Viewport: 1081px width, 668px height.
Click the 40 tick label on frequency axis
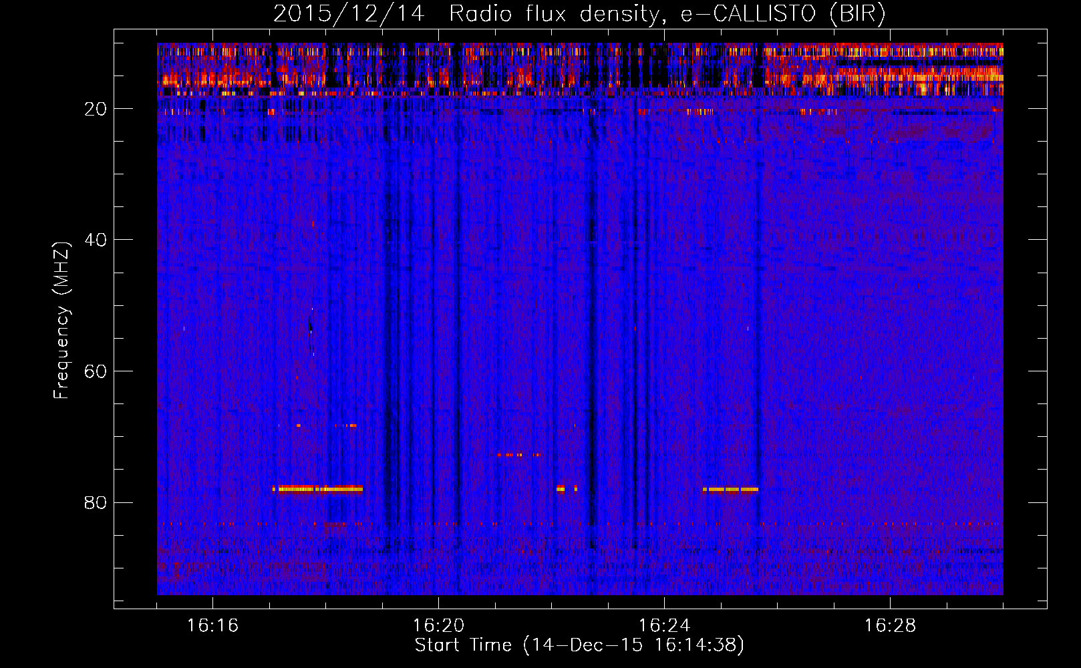click(96, 240)
